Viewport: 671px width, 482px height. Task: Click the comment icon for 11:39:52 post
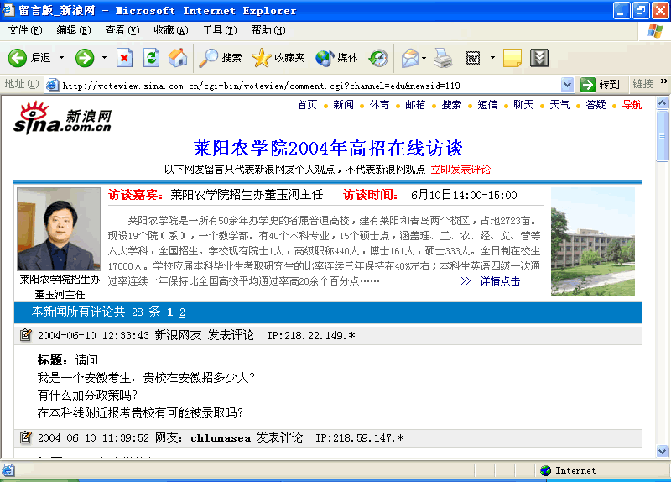click(26, 437)
